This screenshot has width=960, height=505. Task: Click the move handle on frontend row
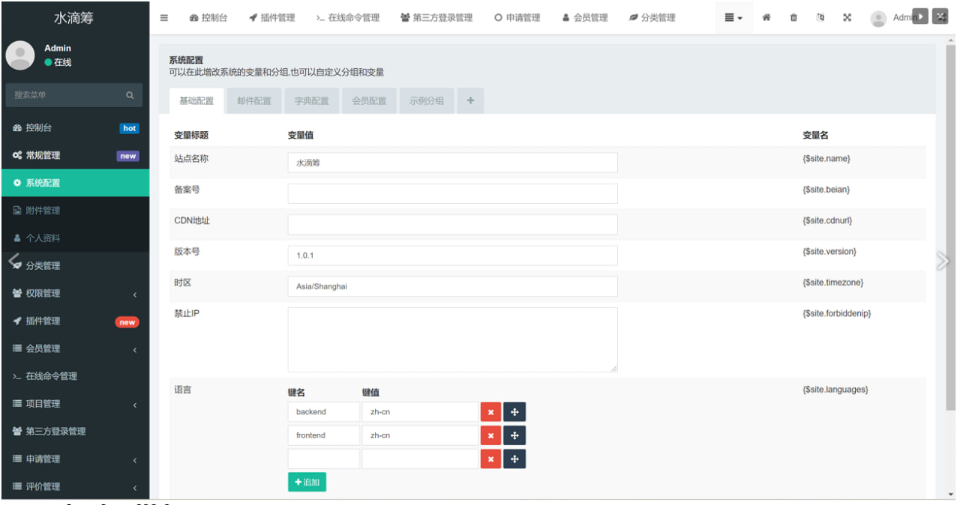514,435
